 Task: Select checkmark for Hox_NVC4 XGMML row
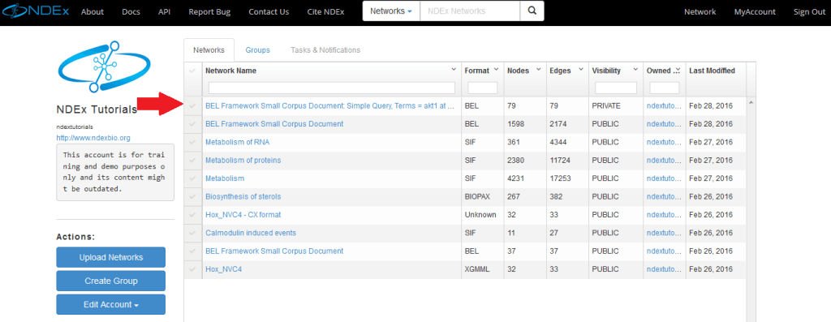[192, 269]
